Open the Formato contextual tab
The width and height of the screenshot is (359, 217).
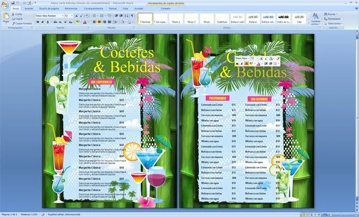coord(166,8)
